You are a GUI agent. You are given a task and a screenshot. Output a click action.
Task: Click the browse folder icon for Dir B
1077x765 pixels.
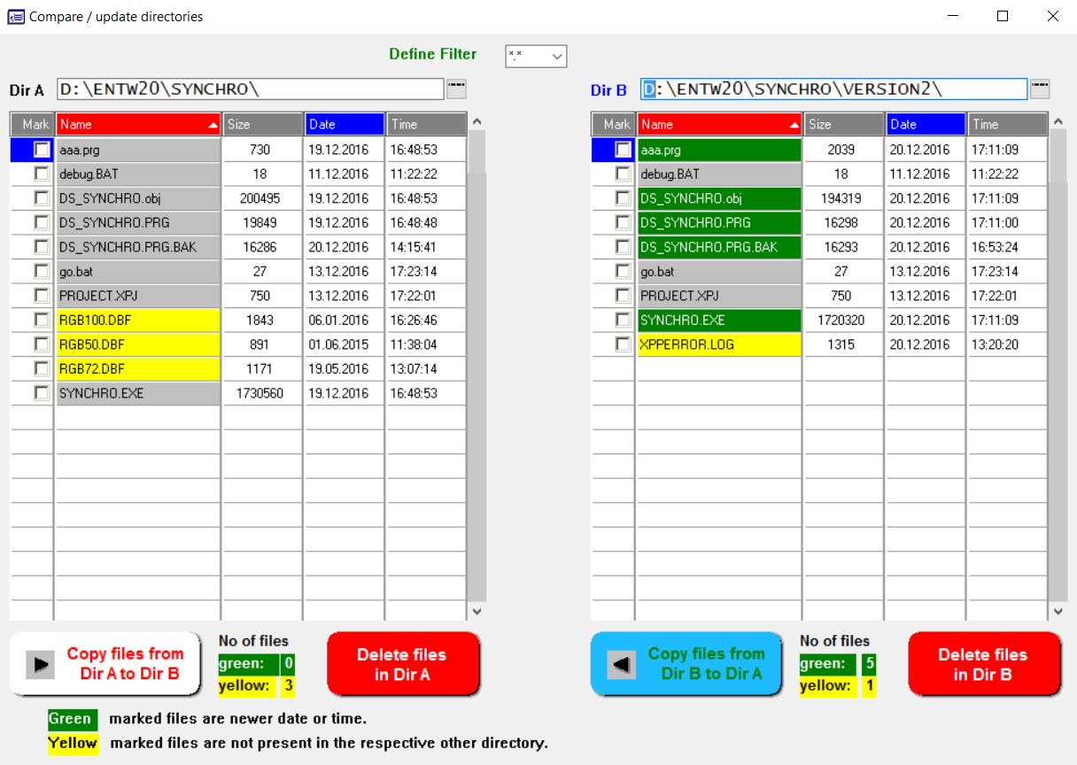point(1040,89)
